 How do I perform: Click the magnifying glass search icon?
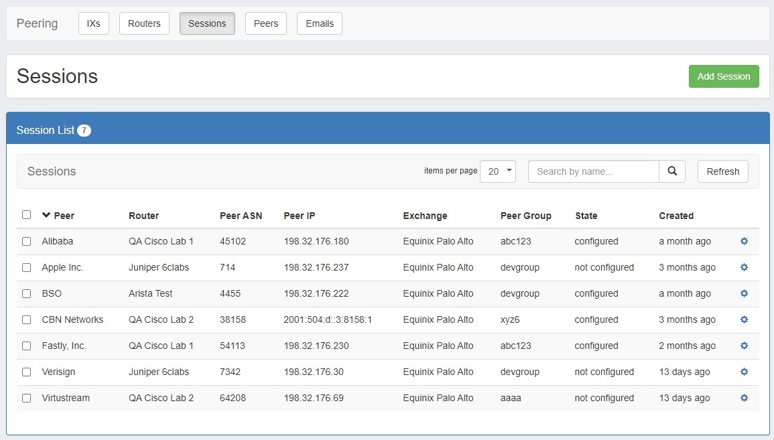(x=671, y=171)
